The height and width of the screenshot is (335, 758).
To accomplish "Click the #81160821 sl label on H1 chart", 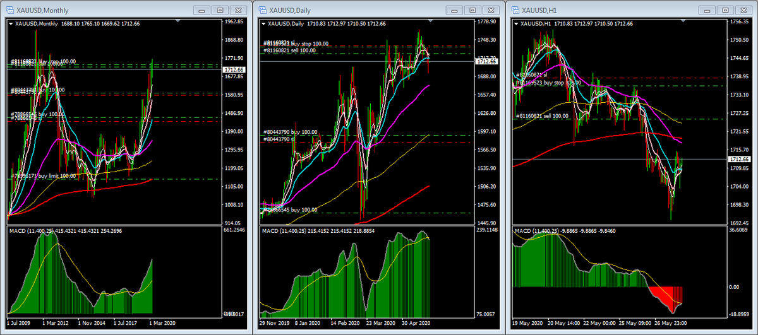I will (x=533, y=75).
